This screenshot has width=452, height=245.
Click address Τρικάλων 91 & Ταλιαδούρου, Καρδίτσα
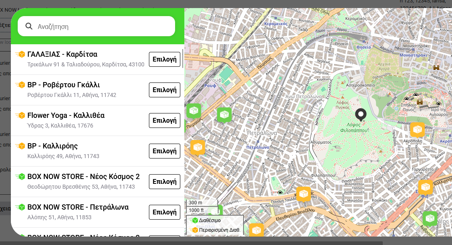tap(86, 64)
